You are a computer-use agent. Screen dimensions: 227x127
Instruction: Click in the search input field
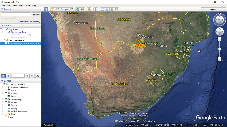16,14
